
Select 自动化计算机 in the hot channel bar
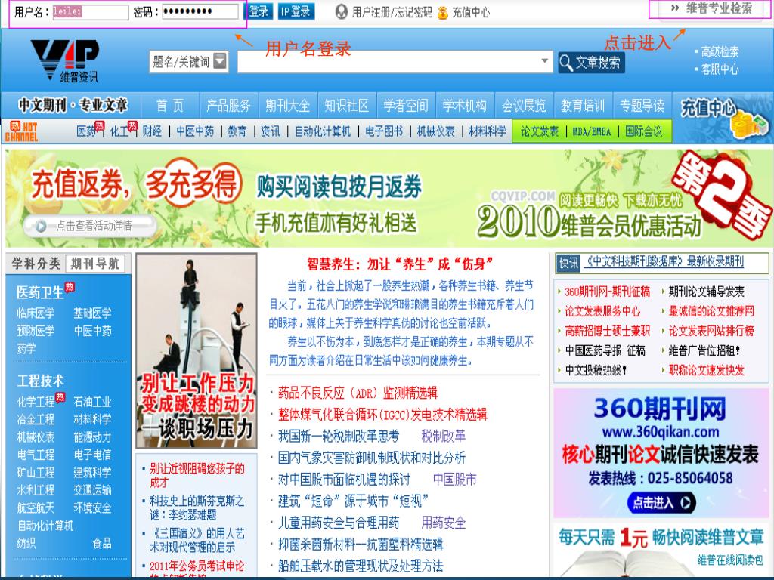(322, 131)
